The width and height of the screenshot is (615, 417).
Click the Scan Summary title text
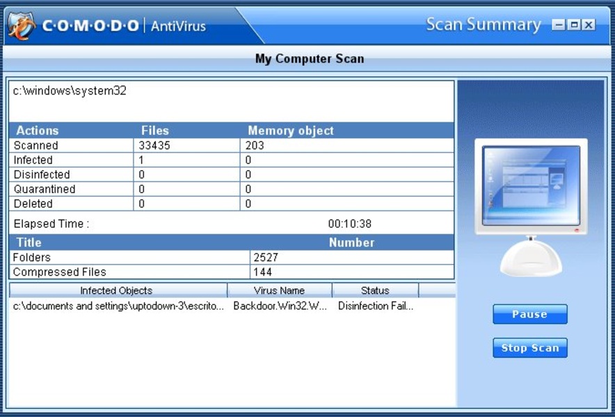coord(484,25)
